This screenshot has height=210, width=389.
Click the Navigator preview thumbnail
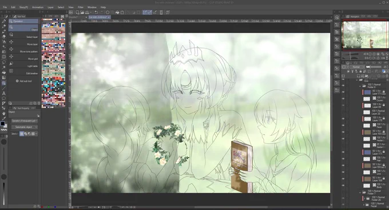tap(364, 35)
